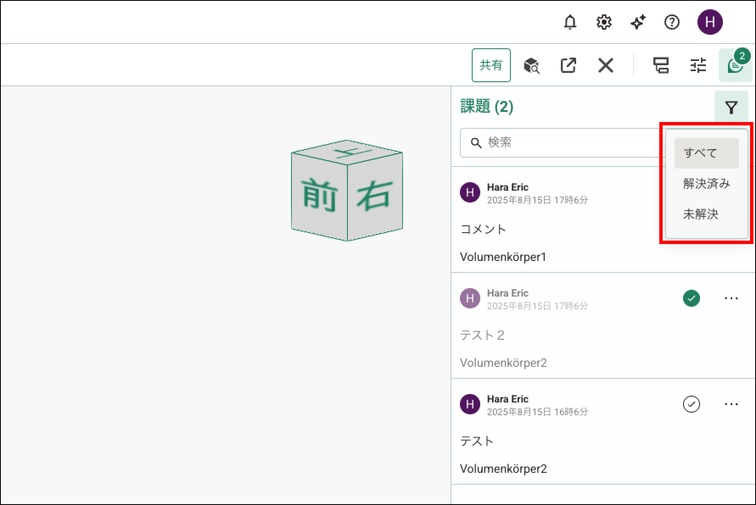Click the AI sparkle icon
This screenshot has height=505, width=756.
638,22
